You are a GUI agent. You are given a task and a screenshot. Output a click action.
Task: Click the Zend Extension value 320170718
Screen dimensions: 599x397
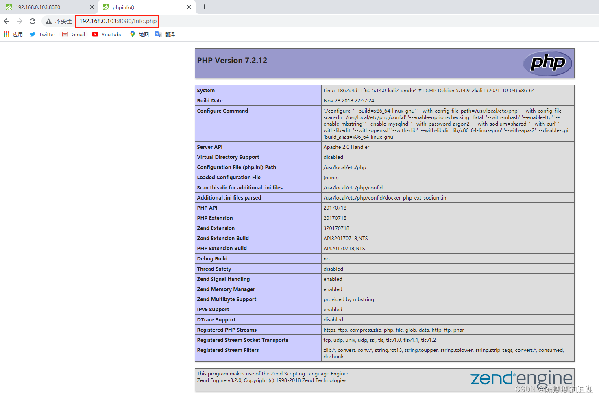point(336,228)
